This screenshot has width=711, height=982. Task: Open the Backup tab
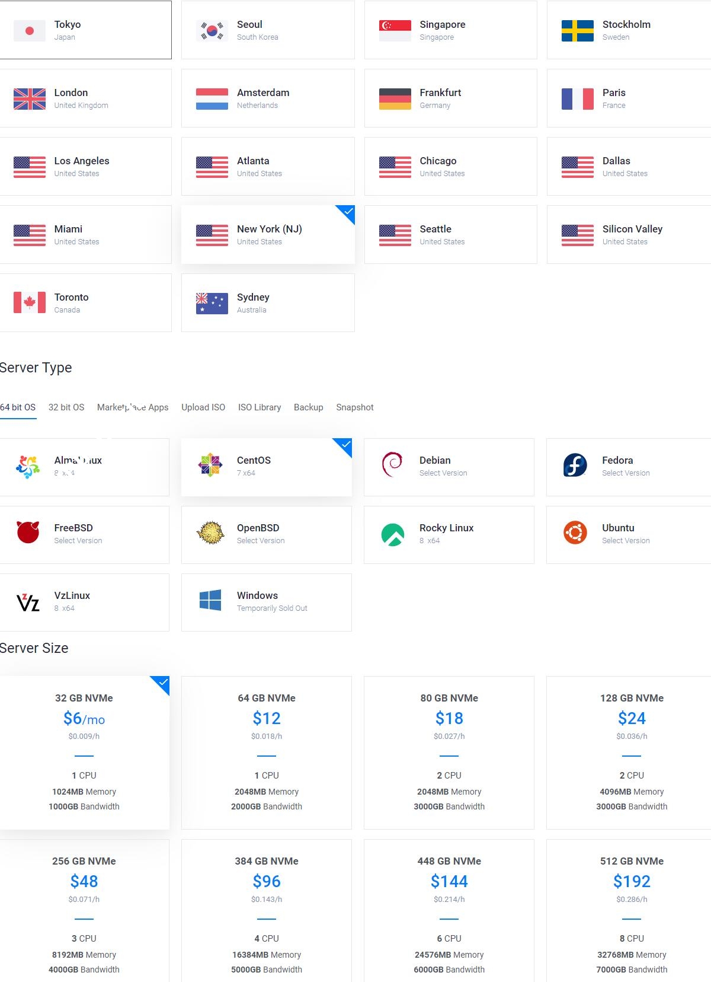[x=309, y=407]
